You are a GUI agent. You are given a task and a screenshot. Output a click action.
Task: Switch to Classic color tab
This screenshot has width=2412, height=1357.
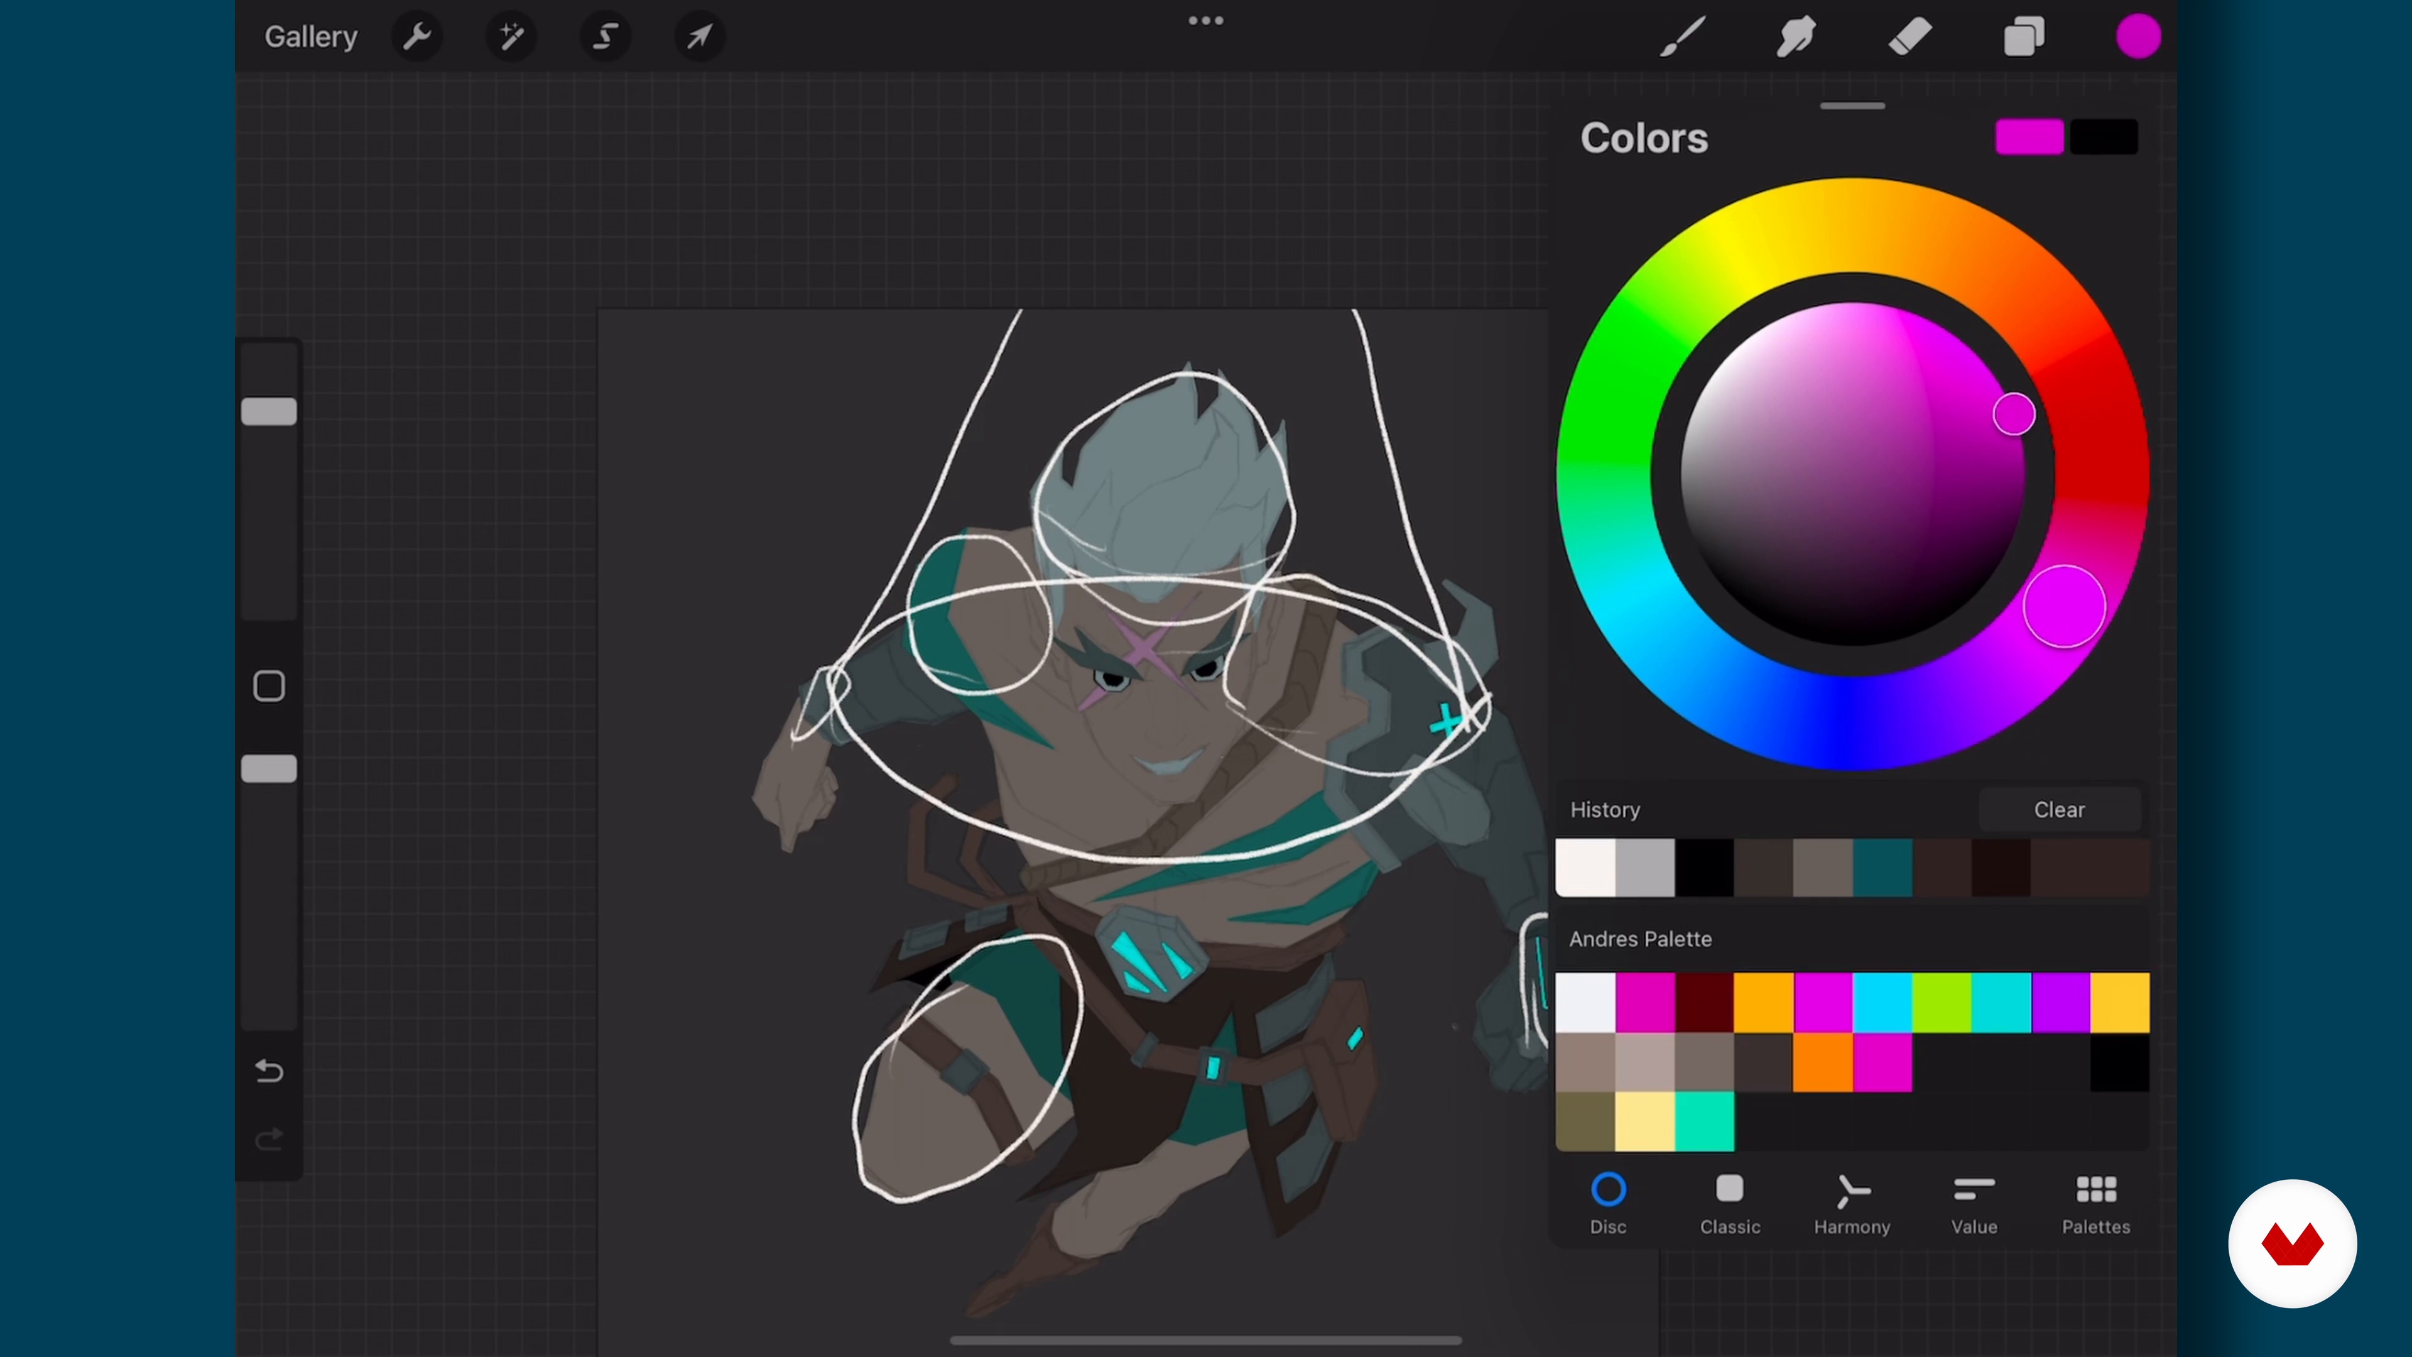1729,1204
